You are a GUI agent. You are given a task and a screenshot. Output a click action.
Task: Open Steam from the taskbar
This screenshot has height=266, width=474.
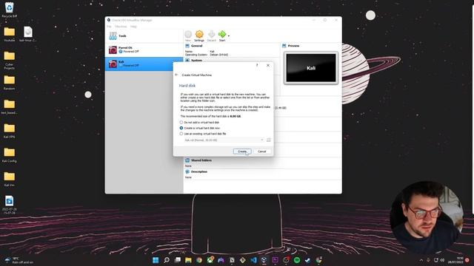308,260
